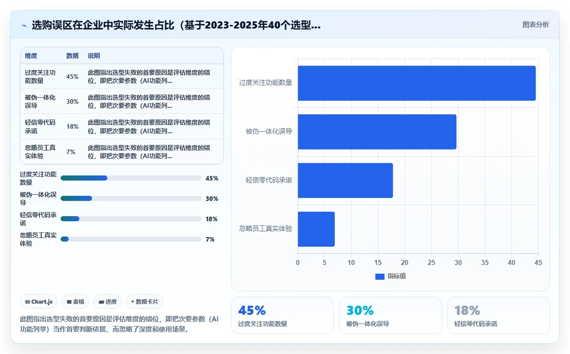Click the 忽略员工真实体验 progress bar
The height and width of the screenshot is (354, 570).
coord(131,239)
